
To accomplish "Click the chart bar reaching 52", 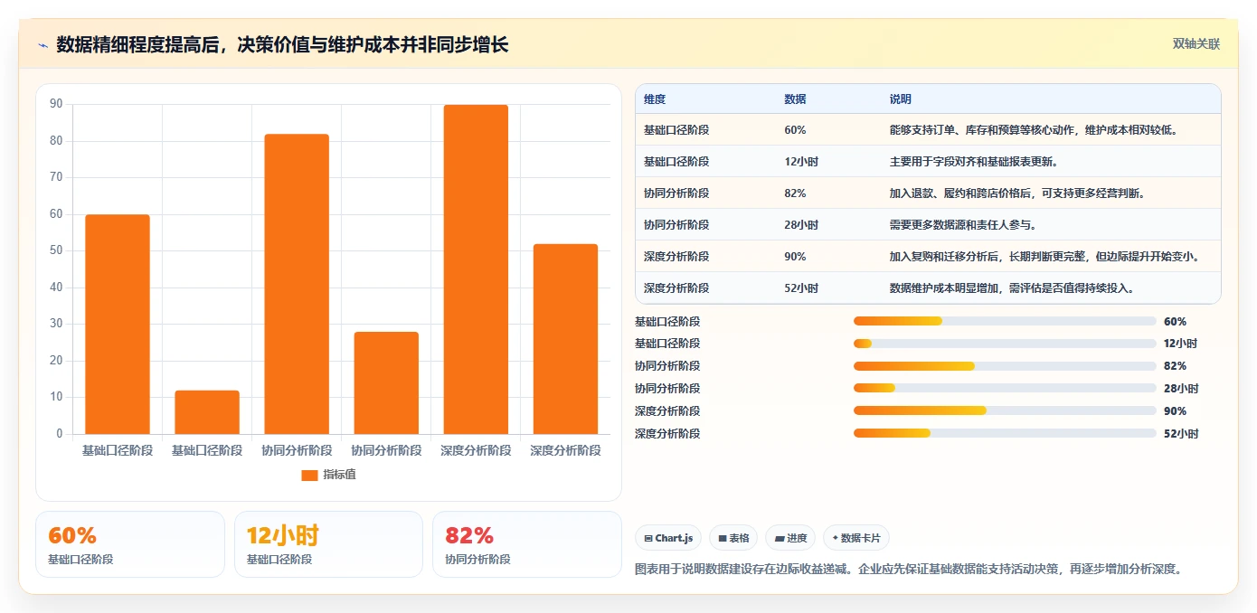I will pos(565,339).
